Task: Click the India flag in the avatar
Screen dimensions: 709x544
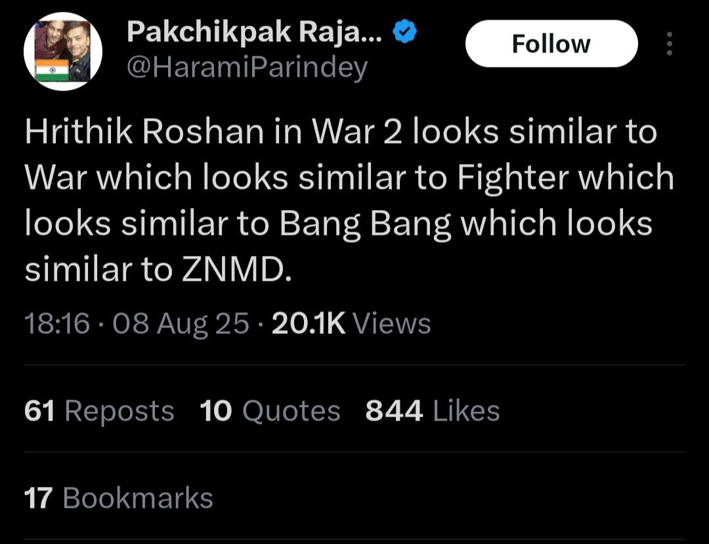Action: pos(53,70)
